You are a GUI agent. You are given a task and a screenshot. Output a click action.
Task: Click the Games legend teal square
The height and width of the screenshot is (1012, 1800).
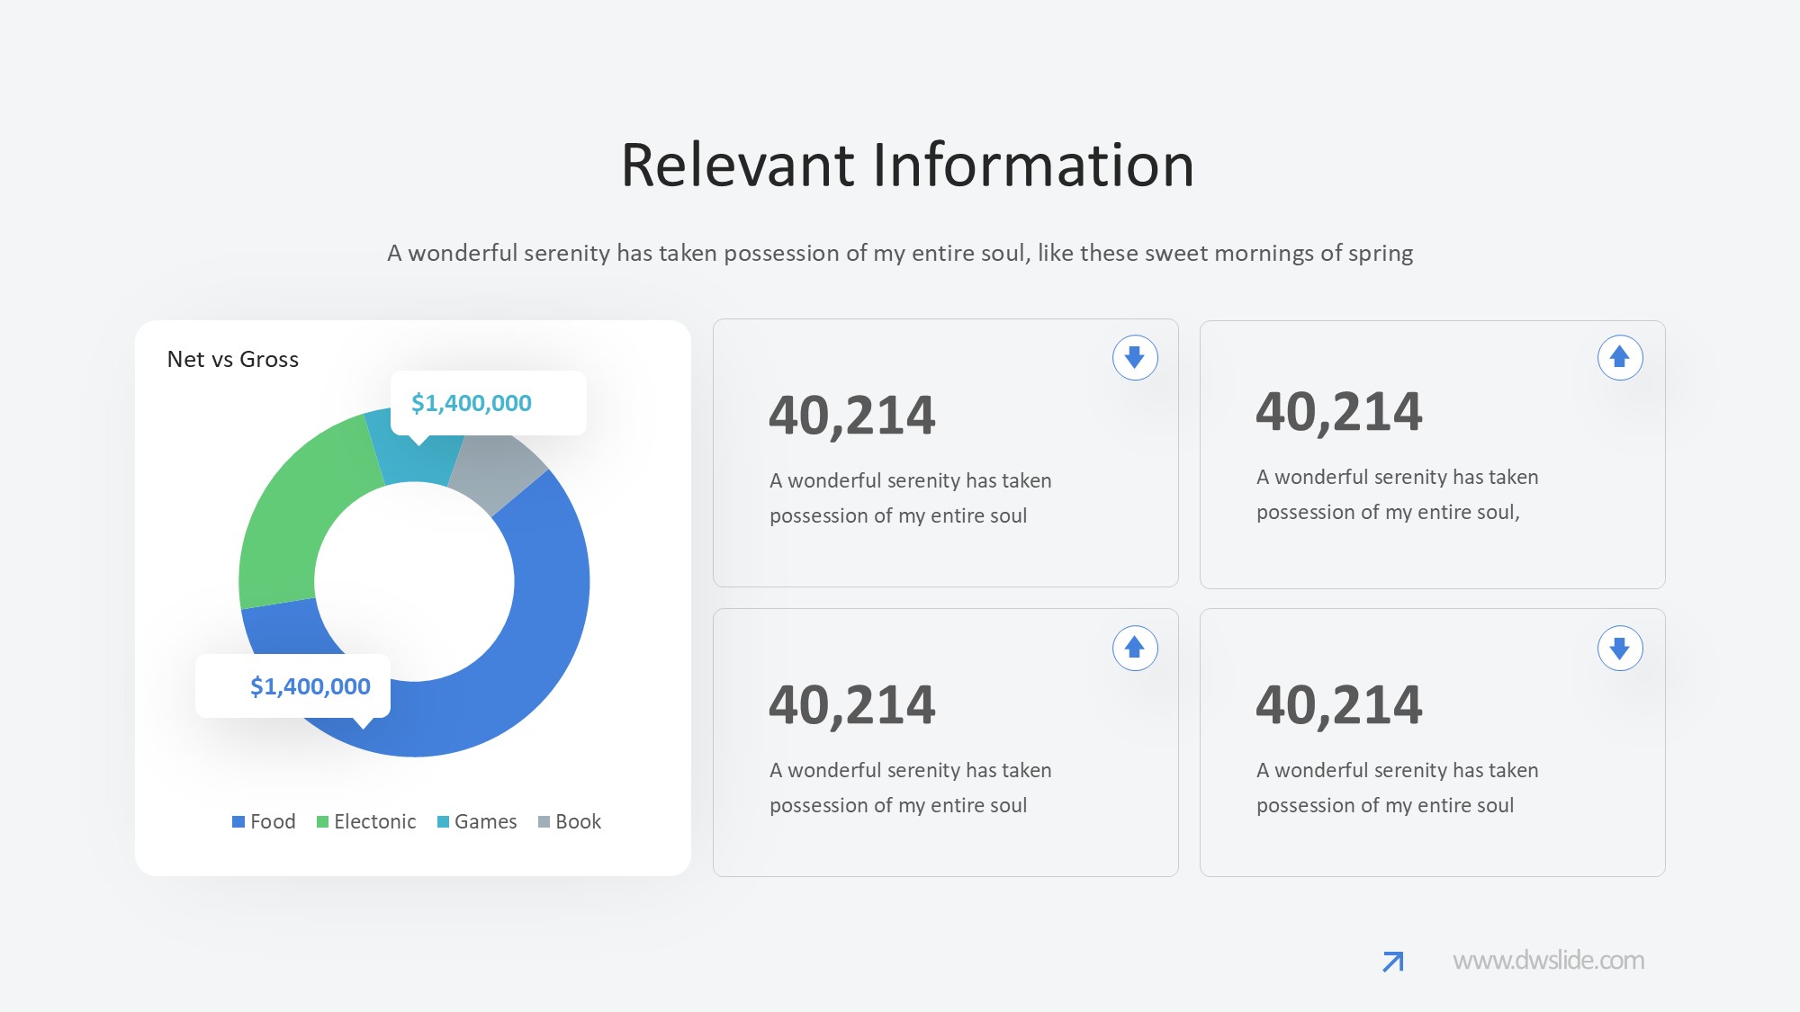coord(443,821)
